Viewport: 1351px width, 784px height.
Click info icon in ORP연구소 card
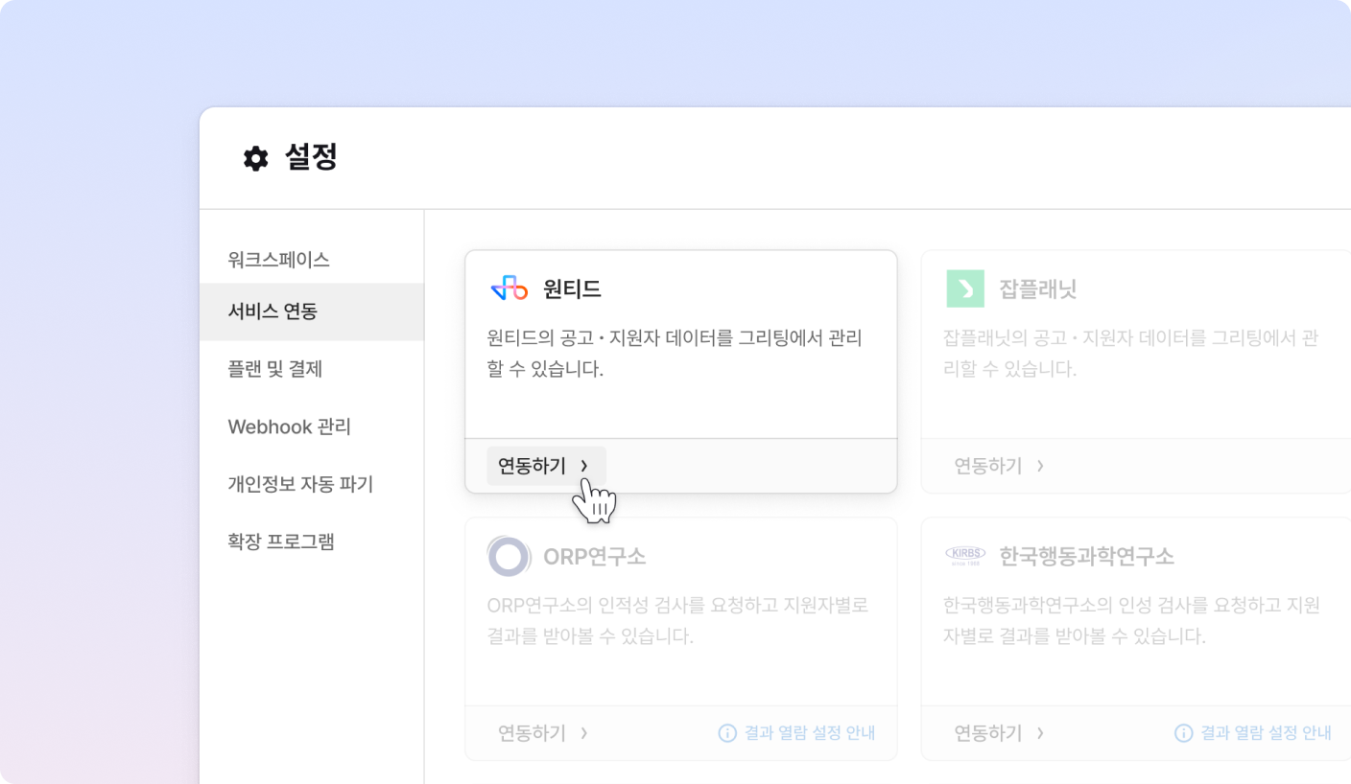(727, 733)
